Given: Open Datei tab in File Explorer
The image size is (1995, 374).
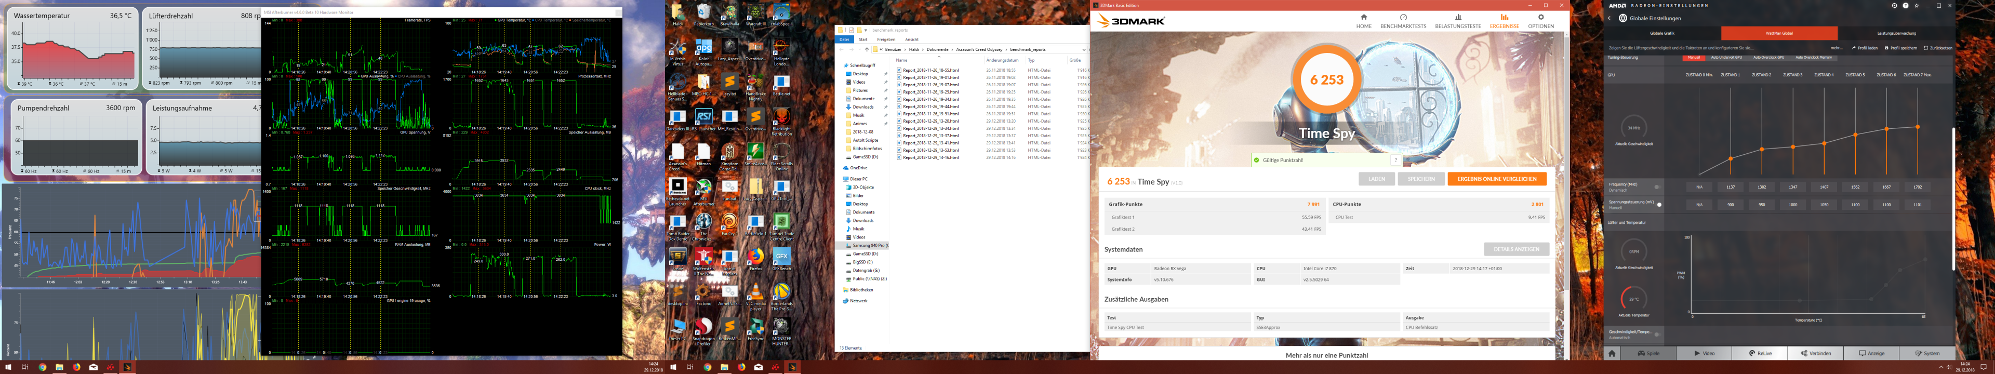Looking at the screenshot, I should [844, 39].
